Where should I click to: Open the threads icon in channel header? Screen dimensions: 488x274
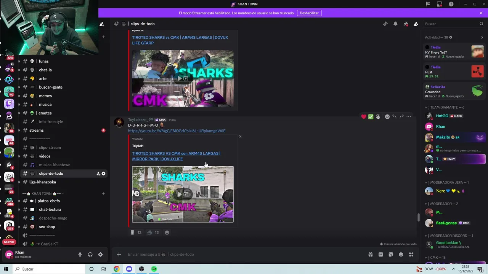click(x=385, y=24)
